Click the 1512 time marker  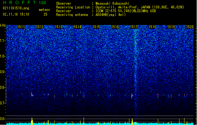pyautogui.click(x=40, y=27)
